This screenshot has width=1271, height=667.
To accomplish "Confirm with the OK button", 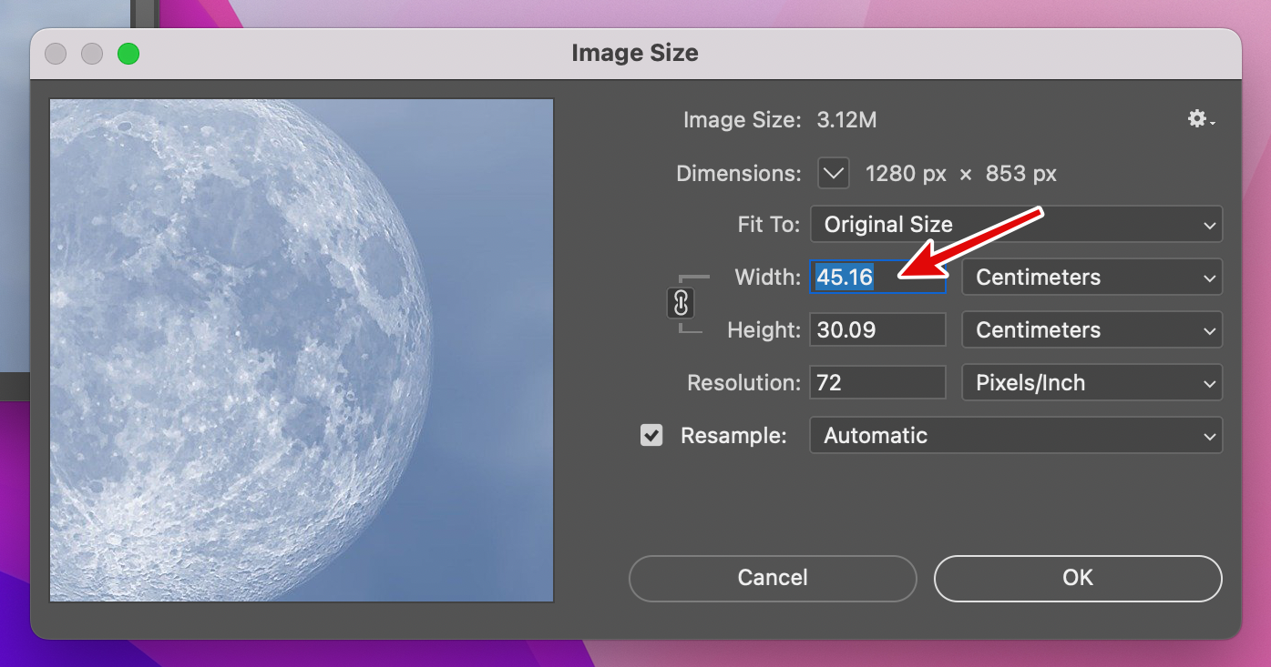I will tap(1078, 579).
